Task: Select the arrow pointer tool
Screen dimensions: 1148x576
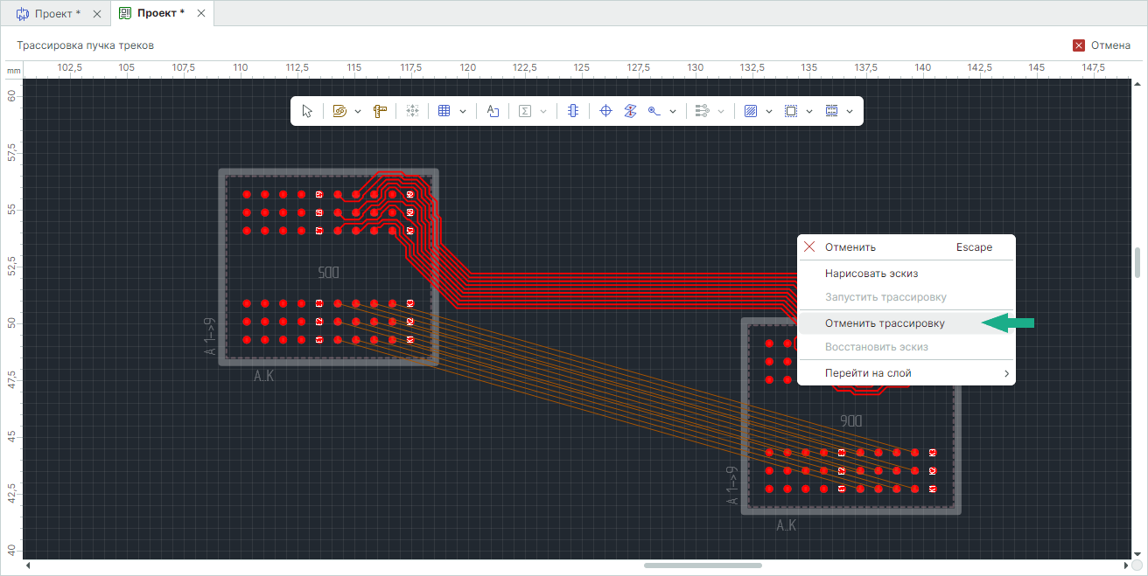Action: pyautogui.click(x=307, y=111)
